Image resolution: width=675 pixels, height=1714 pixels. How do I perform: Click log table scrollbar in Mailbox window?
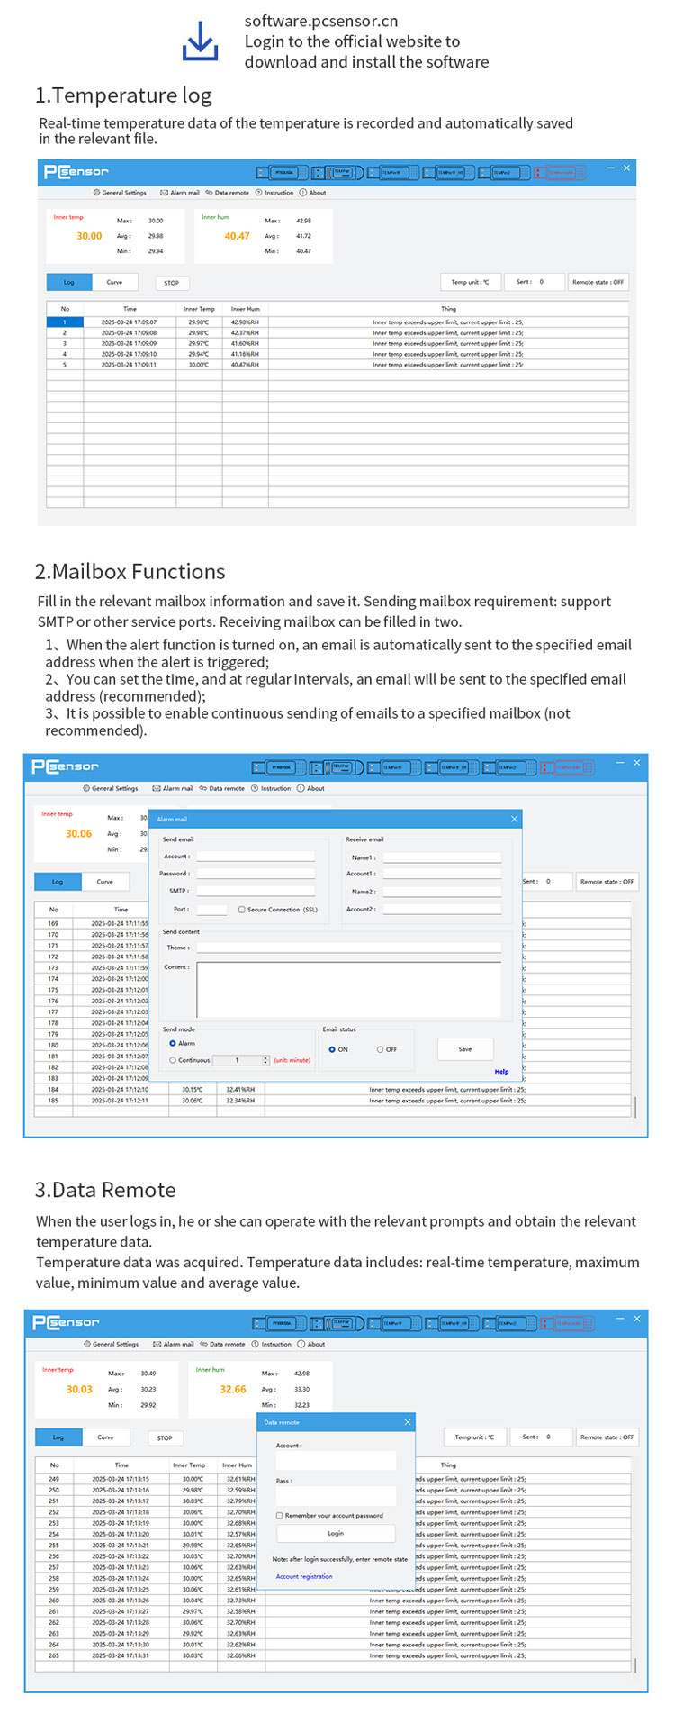coord(635,1107)
